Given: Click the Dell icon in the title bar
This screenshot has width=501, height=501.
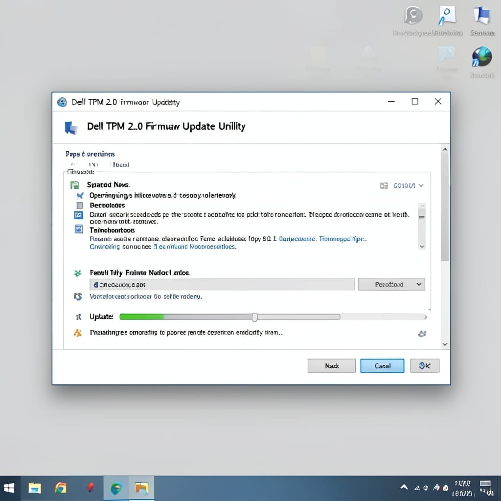Looking at the screenshot, I should click(62, 102).
